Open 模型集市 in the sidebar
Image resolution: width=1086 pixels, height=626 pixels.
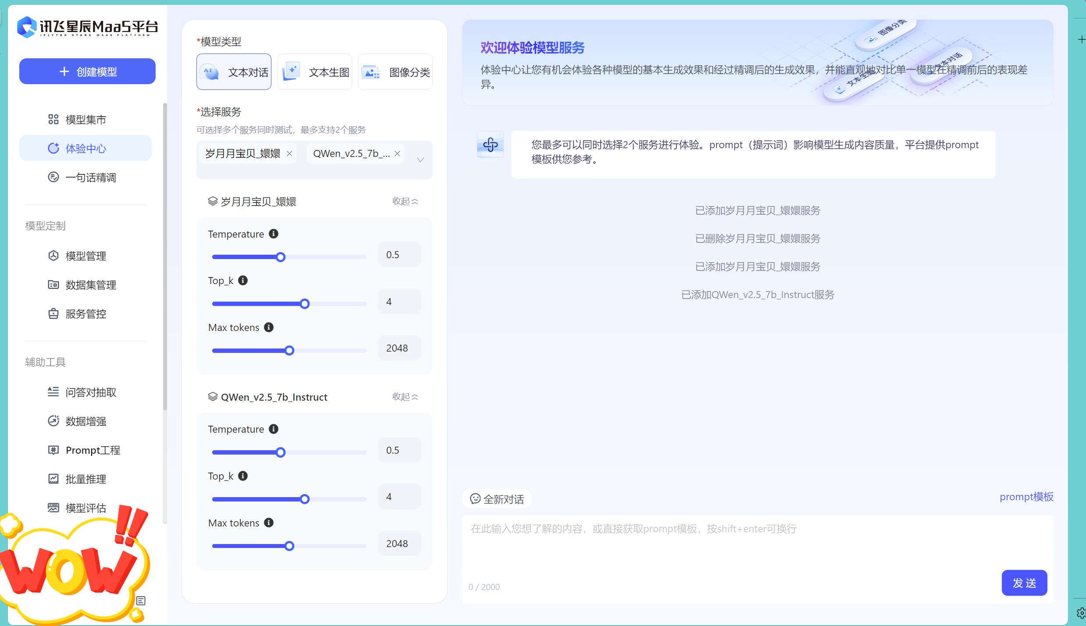[85, 120]
